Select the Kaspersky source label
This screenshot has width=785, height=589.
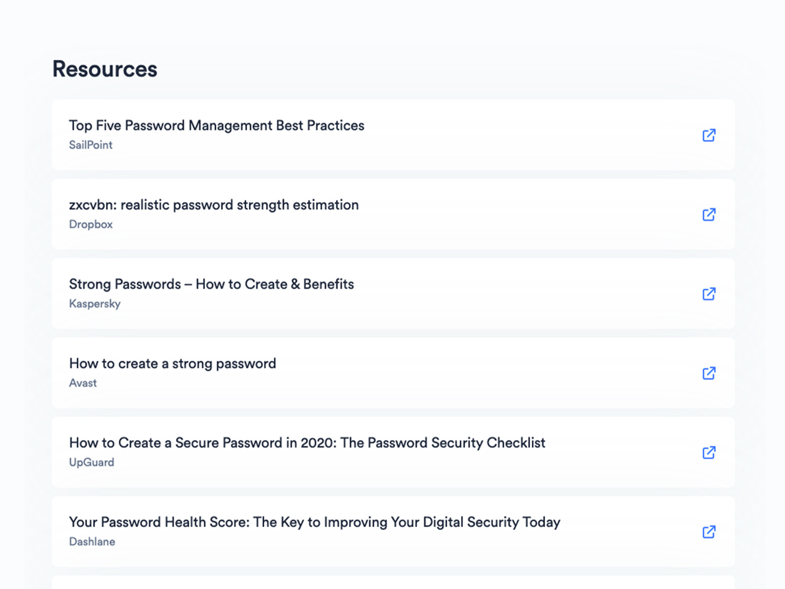coord(95,304)
